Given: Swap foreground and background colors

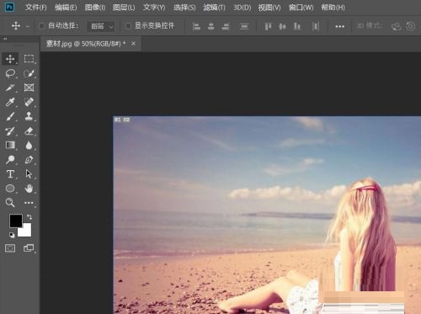Looking at the screenshot, I should click(x=29, y=217).
